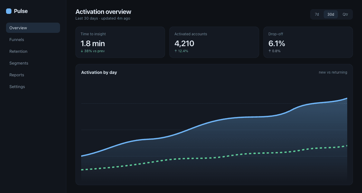Click the 'new vs returning' chart label
Screen dimensions: 362x193
[x=333, y=72]
